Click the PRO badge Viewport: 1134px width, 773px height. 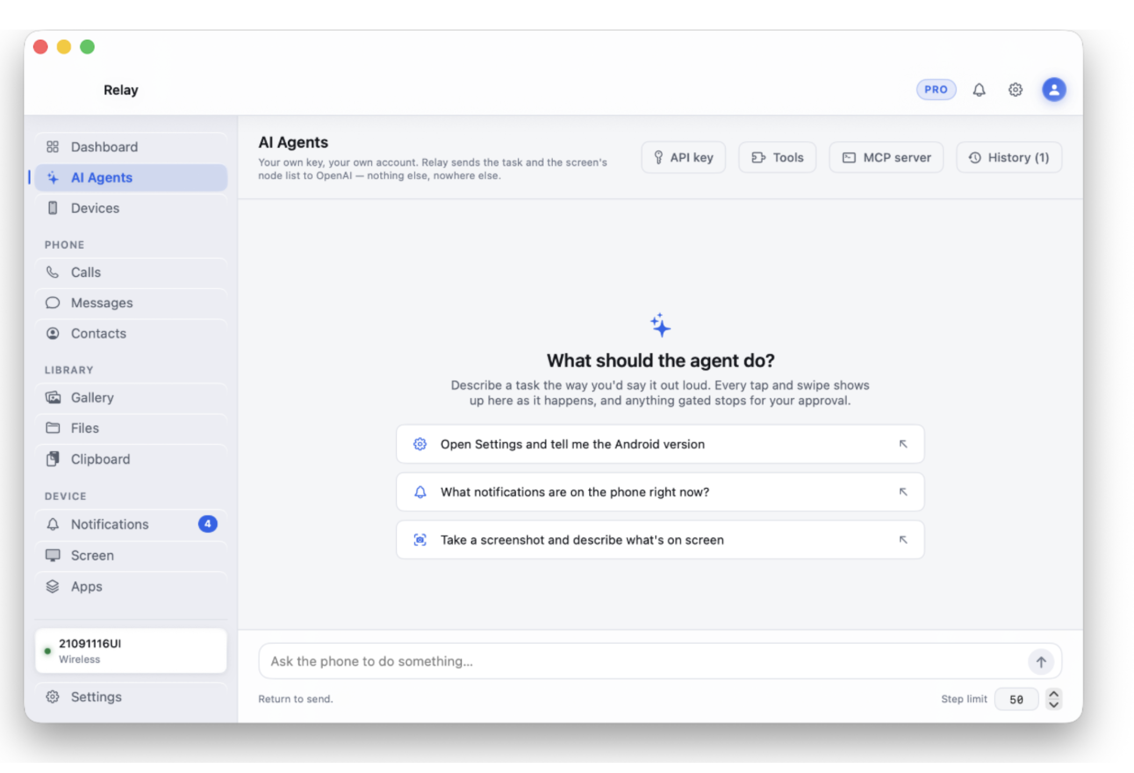(x=936, y=89)
